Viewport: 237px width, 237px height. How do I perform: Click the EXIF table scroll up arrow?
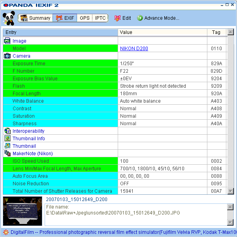click(231, 32)
